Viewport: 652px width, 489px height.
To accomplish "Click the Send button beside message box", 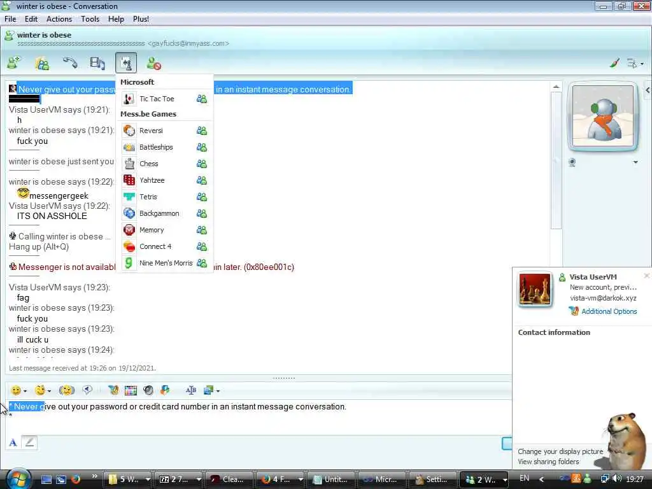I will 507,443.
